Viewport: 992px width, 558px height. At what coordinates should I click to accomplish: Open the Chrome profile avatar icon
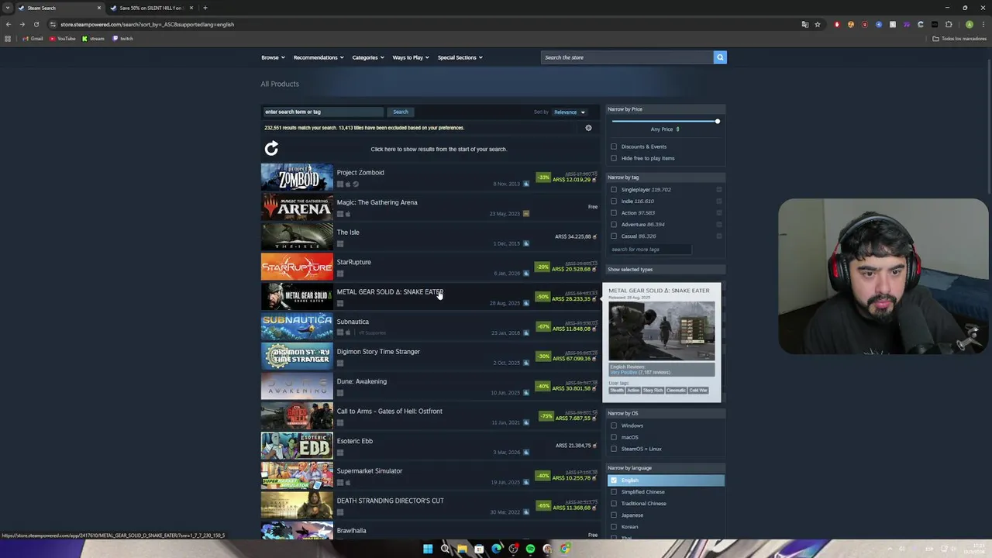[969, 24]
